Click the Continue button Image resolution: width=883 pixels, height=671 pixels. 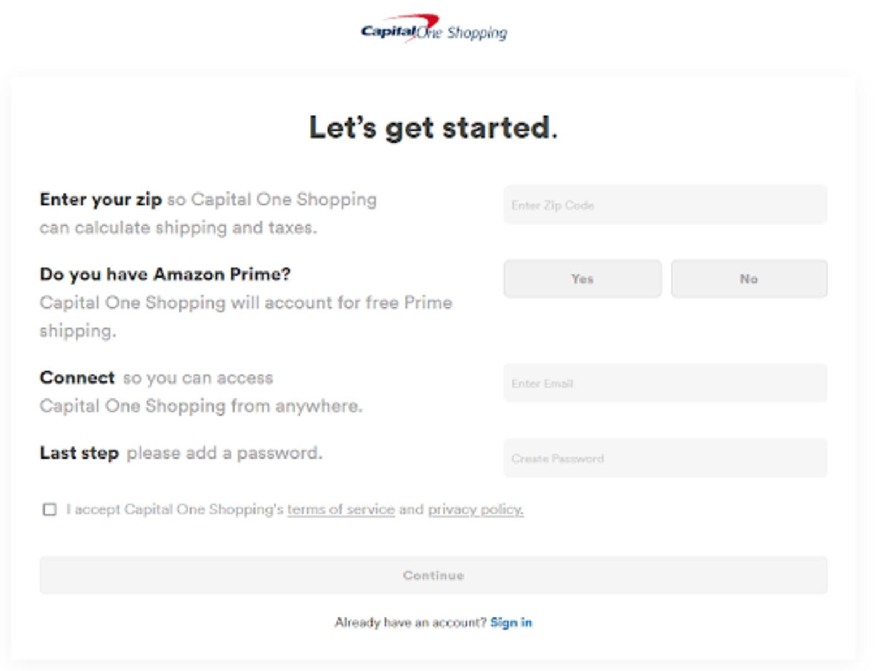coord(433,575)
